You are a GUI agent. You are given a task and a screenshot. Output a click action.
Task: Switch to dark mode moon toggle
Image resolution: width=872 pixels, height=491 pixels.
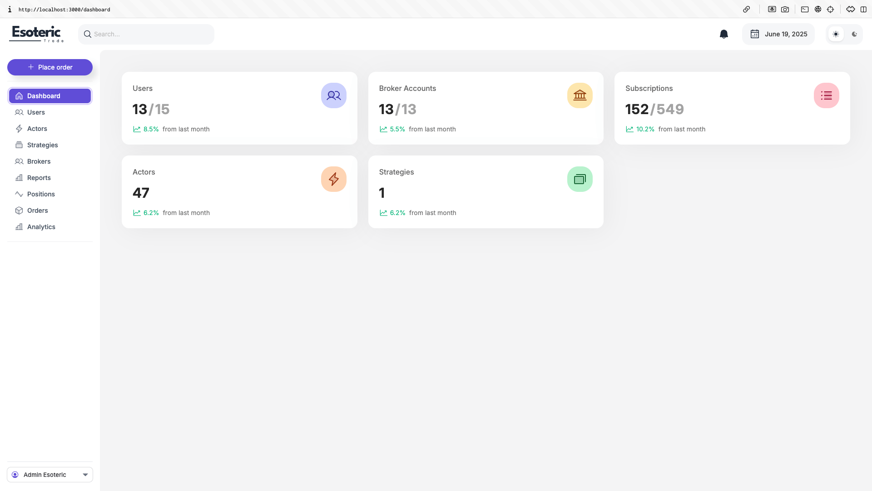[854, 34]
